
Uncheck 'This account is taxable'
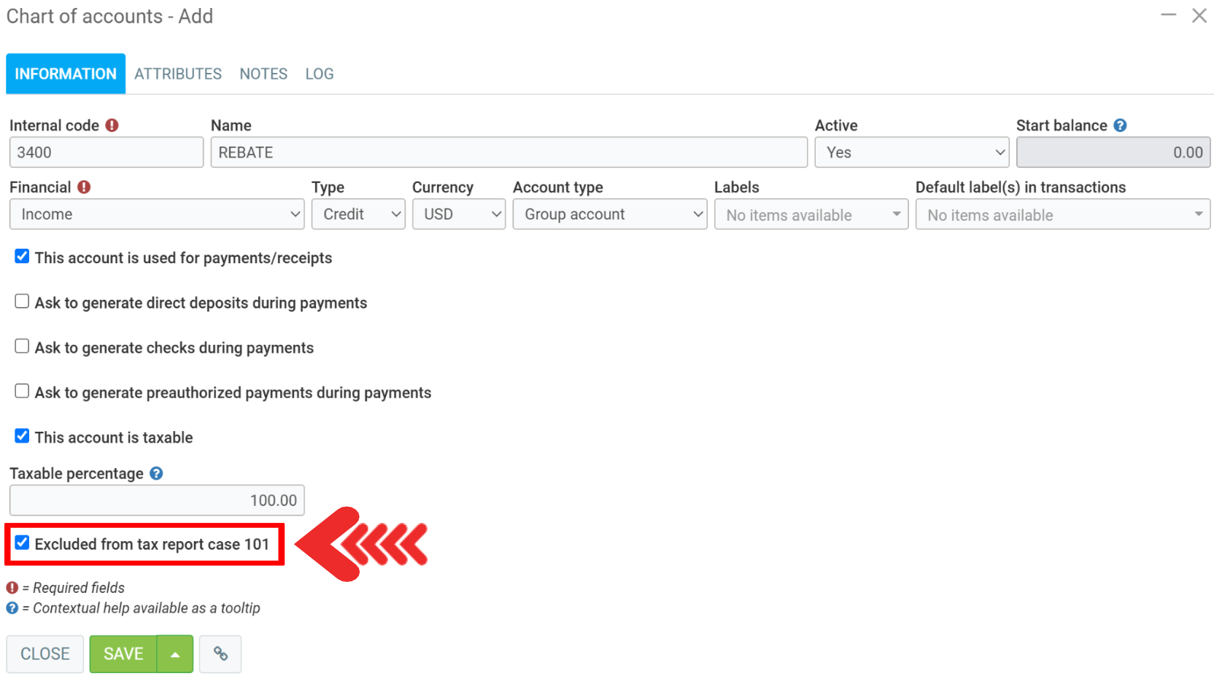coord(22,436)
